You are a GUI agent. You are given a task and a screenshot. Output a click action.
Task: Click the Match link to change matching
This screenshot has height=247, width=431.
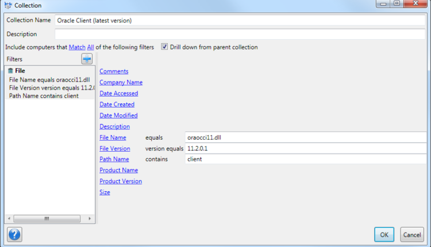[76, 47]
